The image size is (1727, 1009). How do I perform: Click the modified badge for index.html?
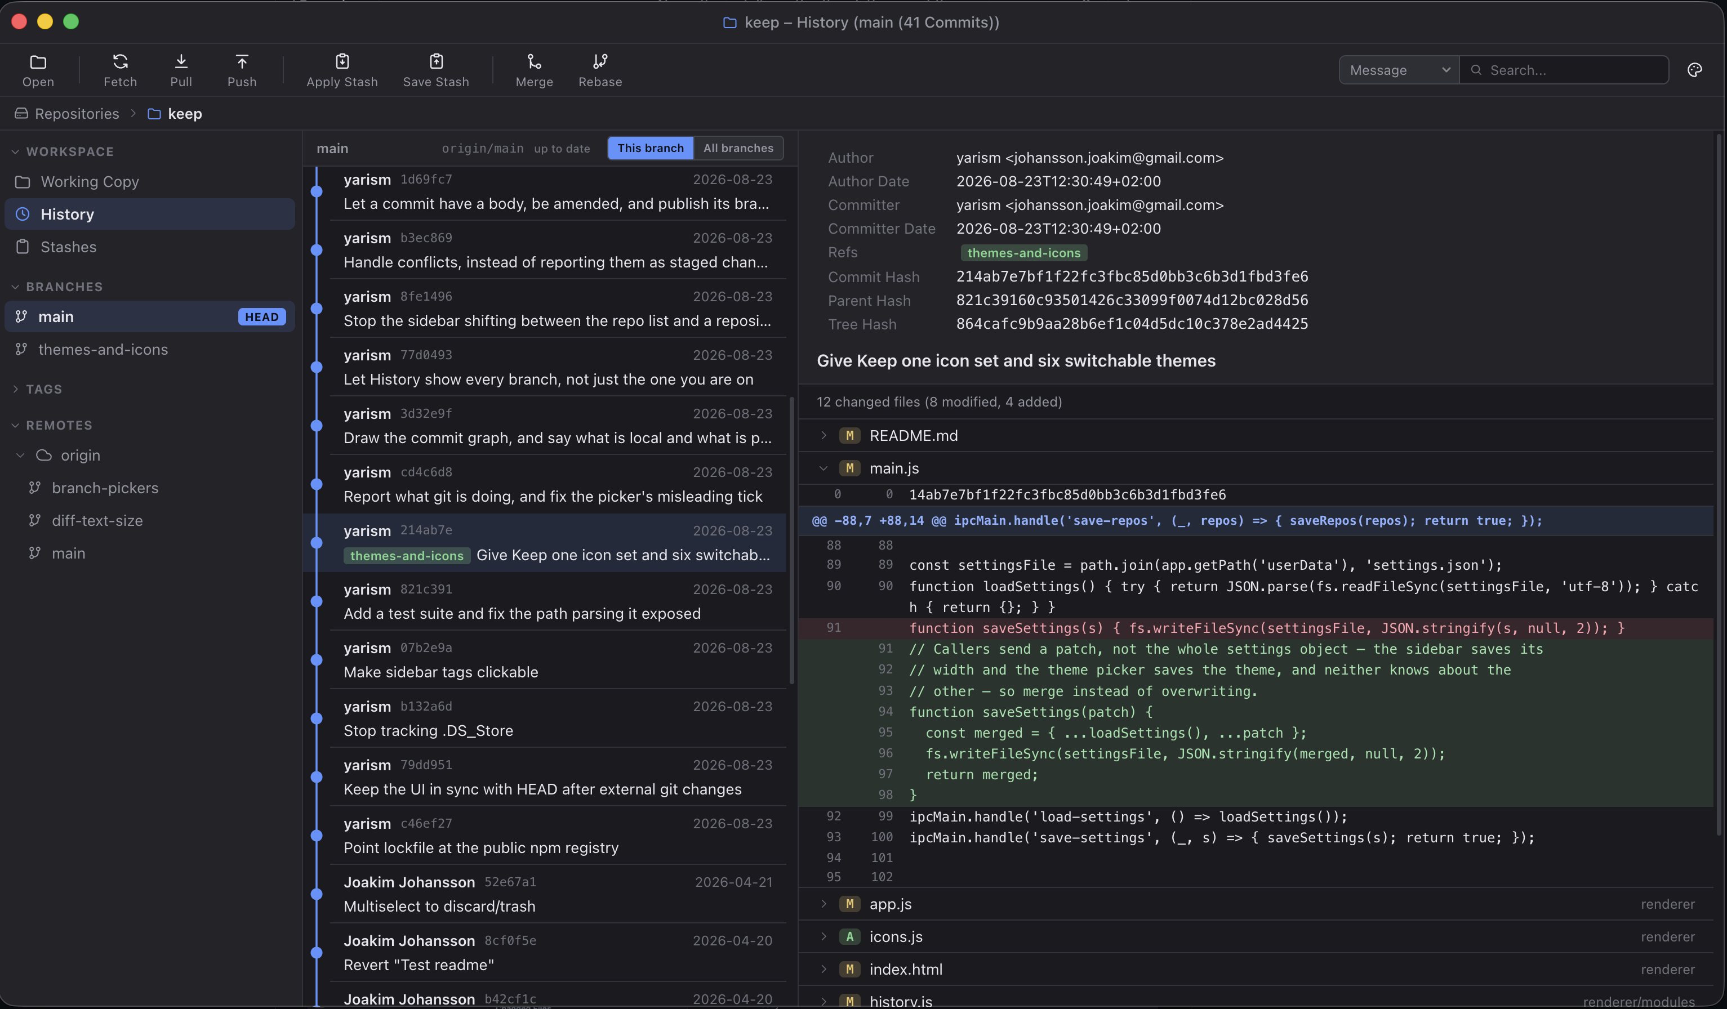849,969
